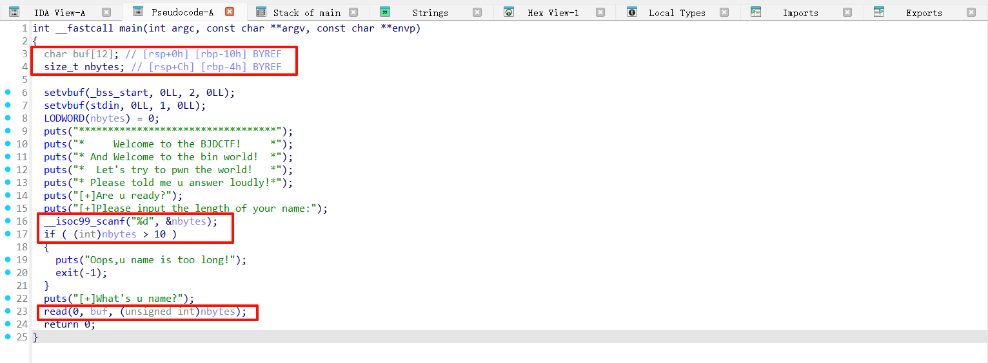The height and width of the screenshot is (363, 988).
Task: Toggle breakpoint dot on line 20
Action: [8, 272]
